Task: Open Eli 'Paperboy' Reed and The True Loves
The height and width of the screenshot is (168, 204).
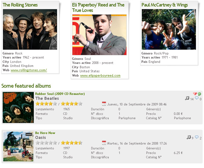Action: pos(98,8)
